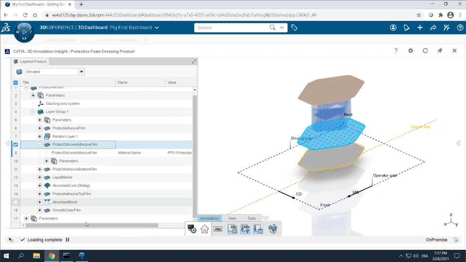Expand the SmoothOuterFilm node

(x=40, y=210)
